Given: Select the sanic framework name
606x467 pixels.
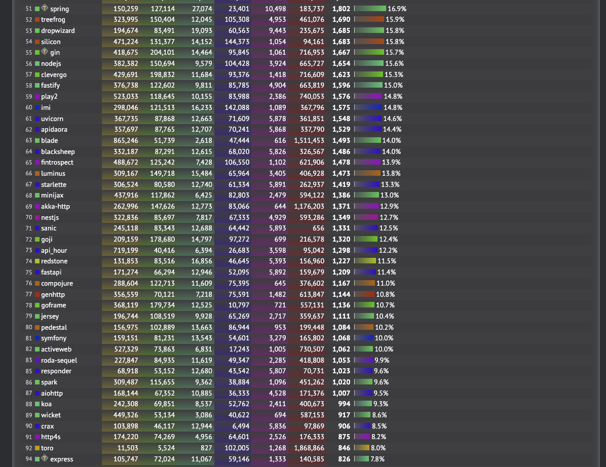Looking at the screenshot, I should (x=49, y=228).
